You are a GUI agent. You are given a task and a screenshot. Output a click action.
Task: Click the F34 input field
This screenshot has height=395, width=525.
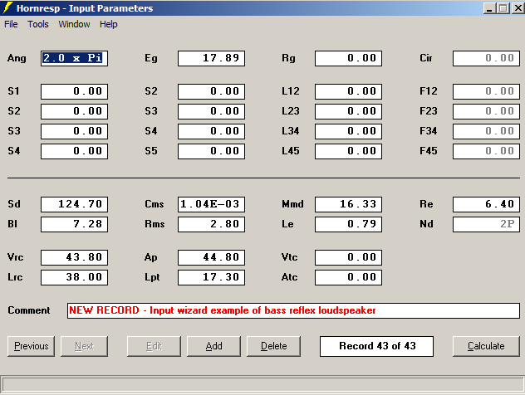[x=486, y=131]
